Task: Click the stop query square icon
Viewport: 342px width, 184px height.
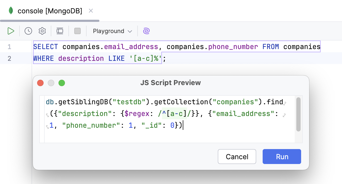Action: click(77, 31)
